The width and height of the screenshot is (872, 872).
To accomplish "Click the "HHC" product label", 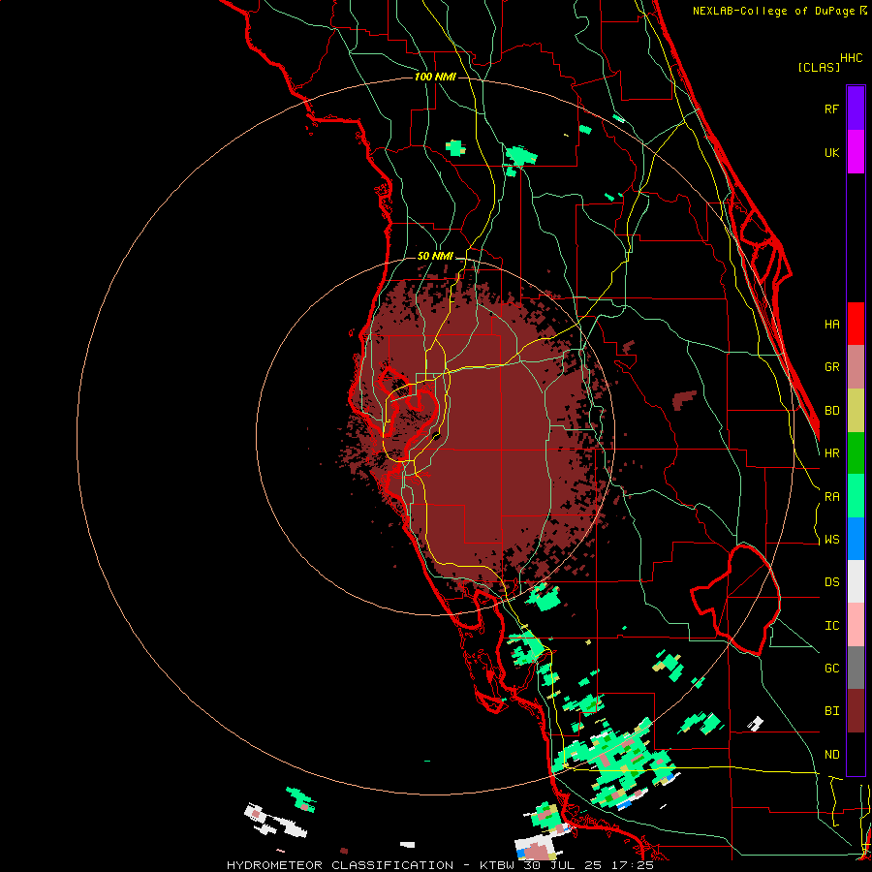I will pos(852,58).
